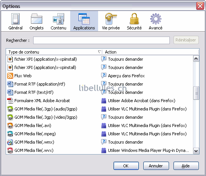
Task: Switch to the Applications tab
Action: pyautogui.click(x=84, y=21)
